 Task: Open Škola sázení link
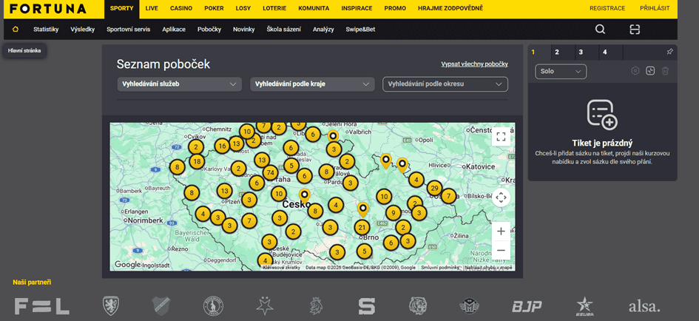pos(283,30)
